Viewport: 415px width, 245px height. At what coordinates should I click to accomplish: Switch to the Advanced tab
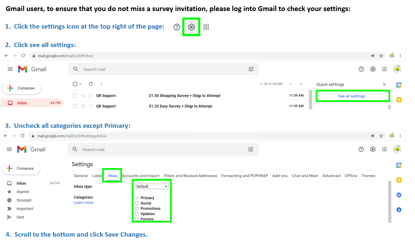[331, 176]
